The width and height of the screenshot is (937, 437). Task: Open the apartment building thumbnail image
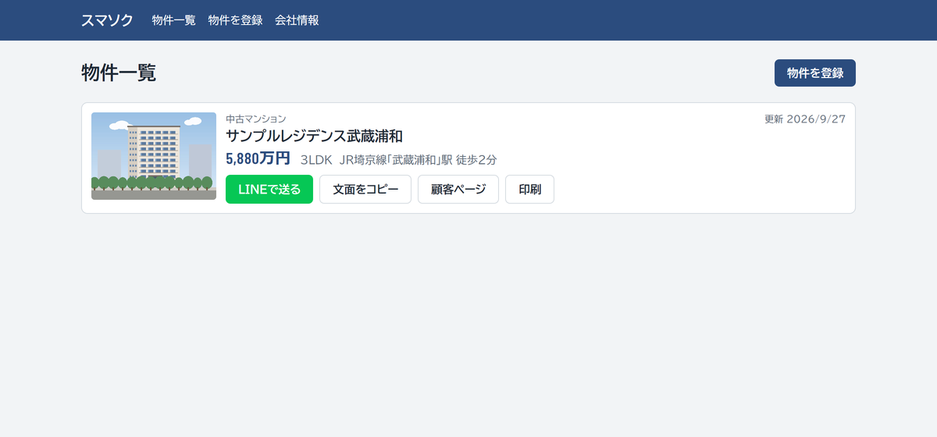(154, 156)
